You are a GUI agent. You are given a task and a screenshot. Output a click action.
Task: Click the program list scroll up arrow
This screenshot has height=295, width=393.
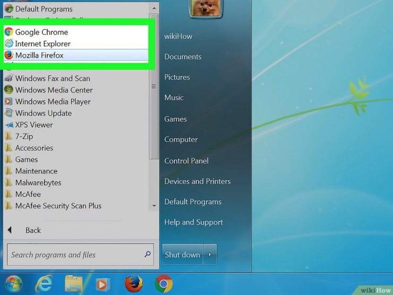coord(154,9)
